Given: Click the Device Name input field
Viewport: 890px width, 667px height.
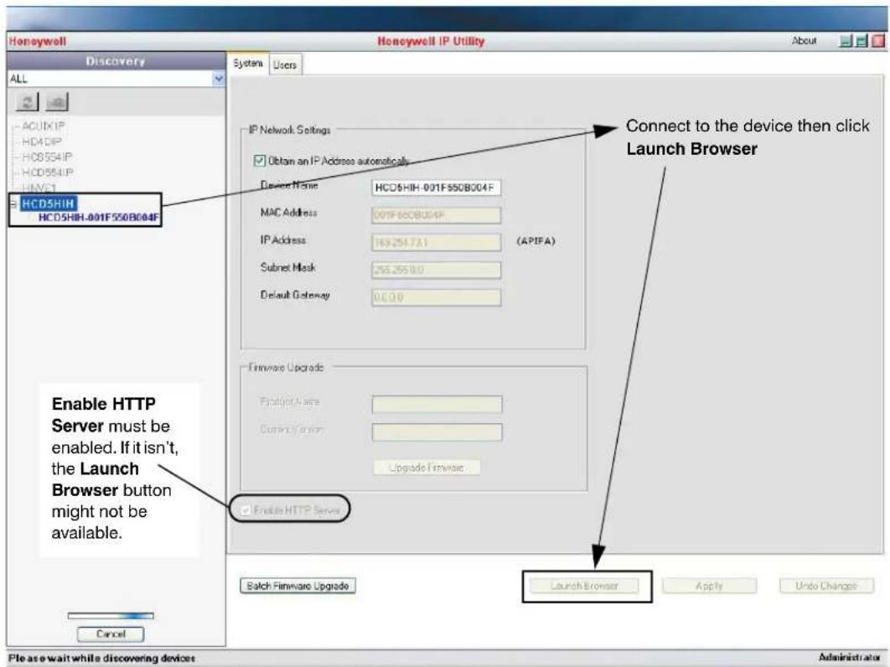Looking at the screenshot, I should click(436, 188).
